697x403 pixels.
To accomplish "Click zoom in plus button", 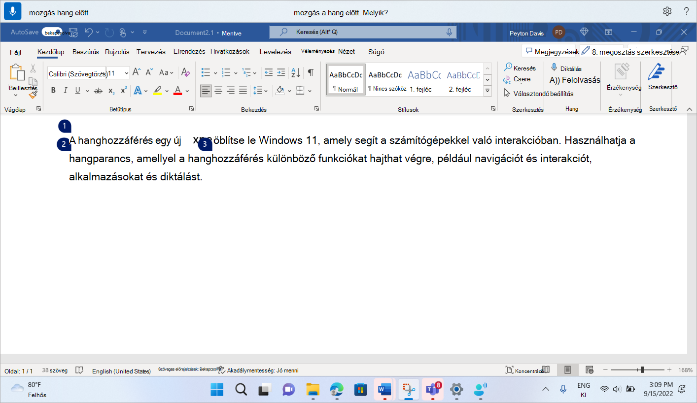I will [669, 370].
